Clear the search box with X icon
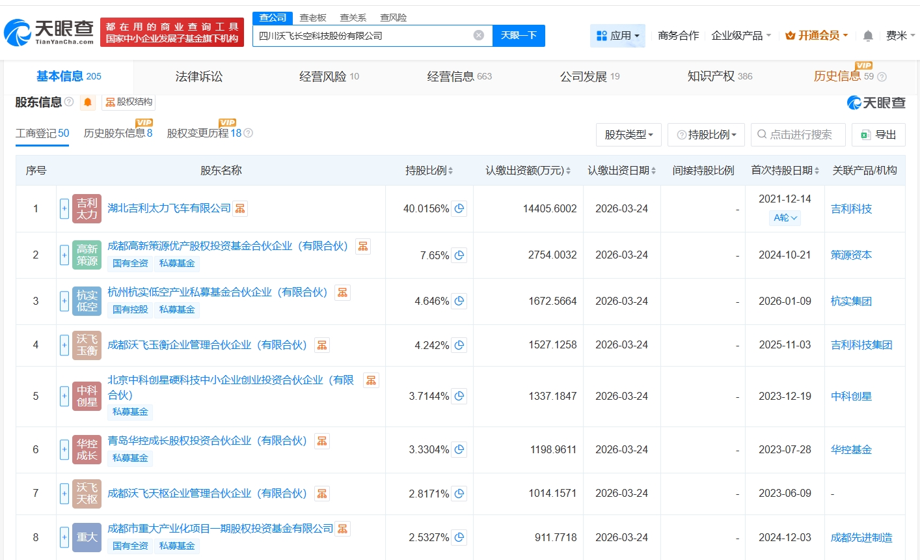Viewport: 920px width, 560px height. [x=478, y=35]
